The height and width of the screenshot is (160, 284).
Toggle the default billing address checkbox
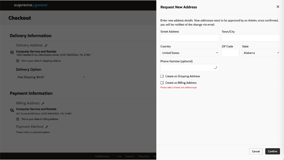pos(17,119)
